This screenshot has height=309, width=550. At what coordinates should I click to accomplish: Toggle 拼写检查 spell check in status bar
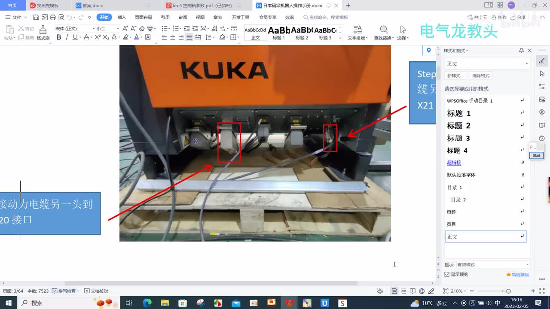(66, 291)
